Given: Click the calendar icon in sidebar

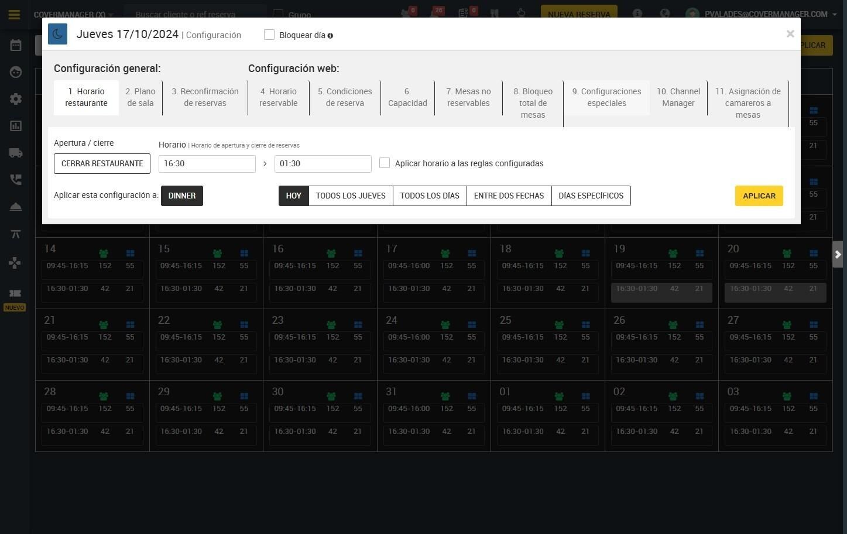Looking at the screenshot, I should (x=16, y=45).
